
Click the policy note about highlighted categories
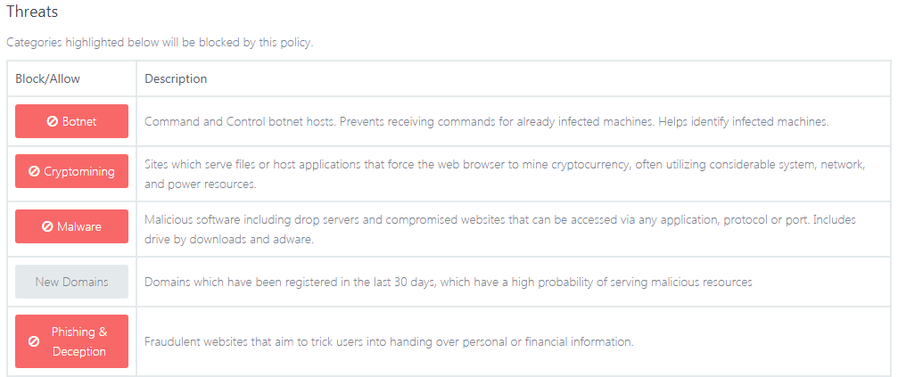tap(160, 43)
